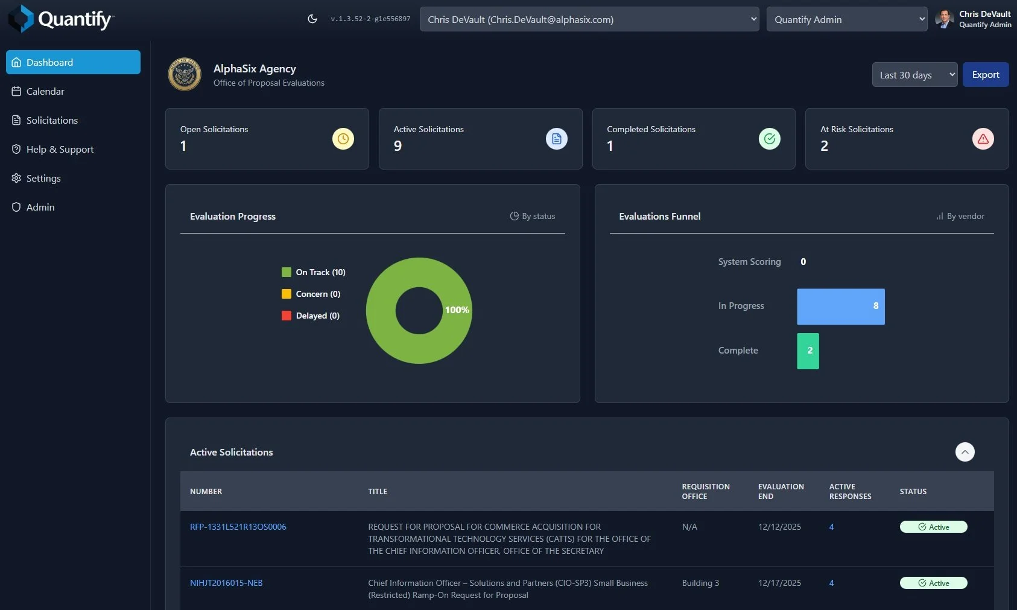Click At Risk Solicitations card label
1017x610 pixels.
pyautogui.click(x=857, y=129)
